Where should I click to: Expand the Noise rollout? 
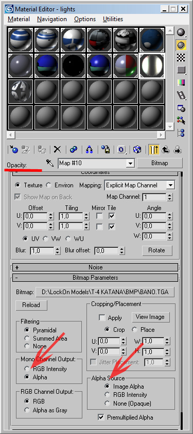95,267
